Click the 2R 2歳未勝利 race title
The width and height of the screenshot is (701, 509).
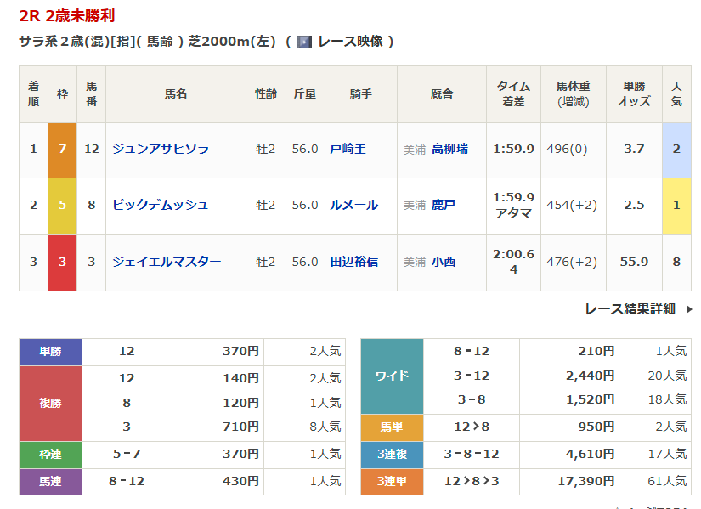click(67, 15)
